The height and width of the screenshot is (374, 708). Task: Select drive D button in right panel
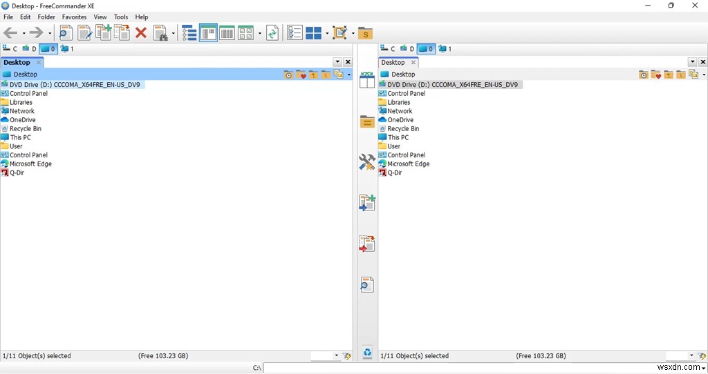click(407, 49)
